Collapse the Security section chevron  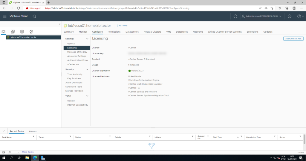pos(87,69)
